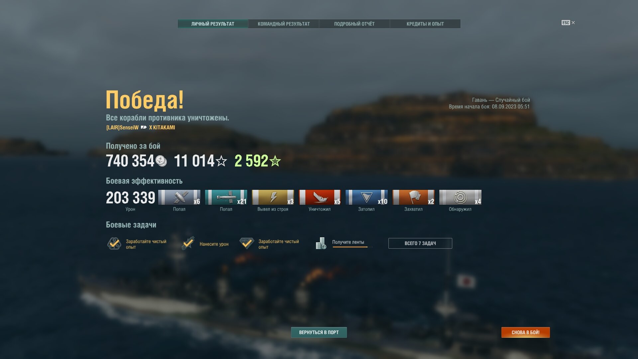Click Вернуться в порт button
638x359 pixels.
click(319, 332)
